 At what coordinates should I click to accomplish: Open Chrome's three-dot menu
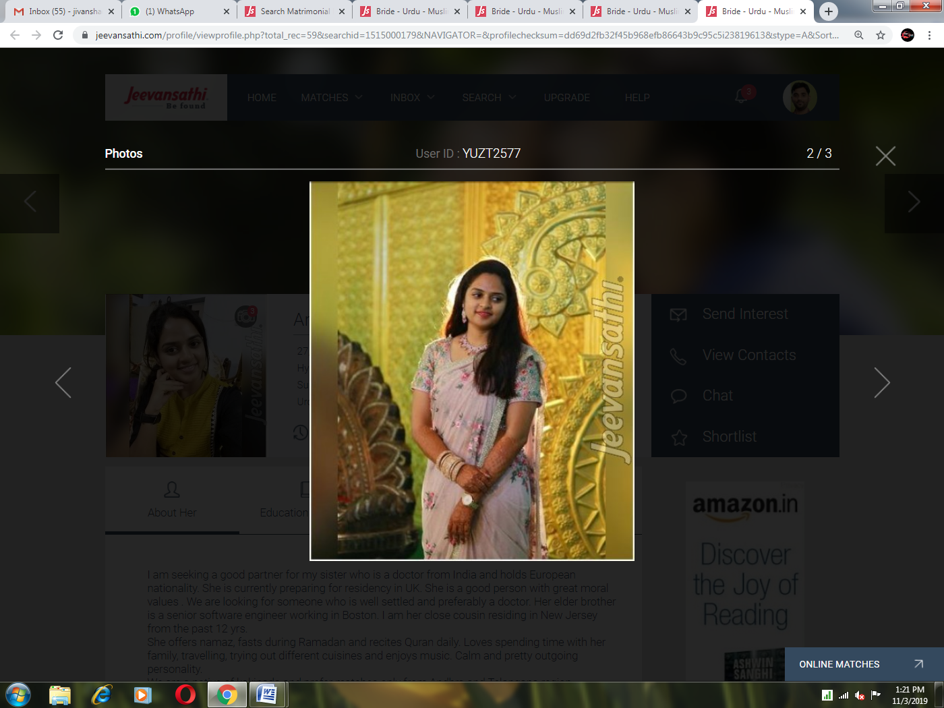(x=930, y=35)
